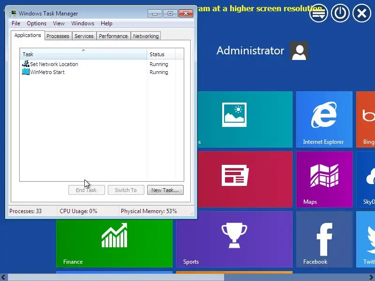375x281 pixels.
Task: Click the Processes: 33 status bar entry
Action: (x=26, y=211)
